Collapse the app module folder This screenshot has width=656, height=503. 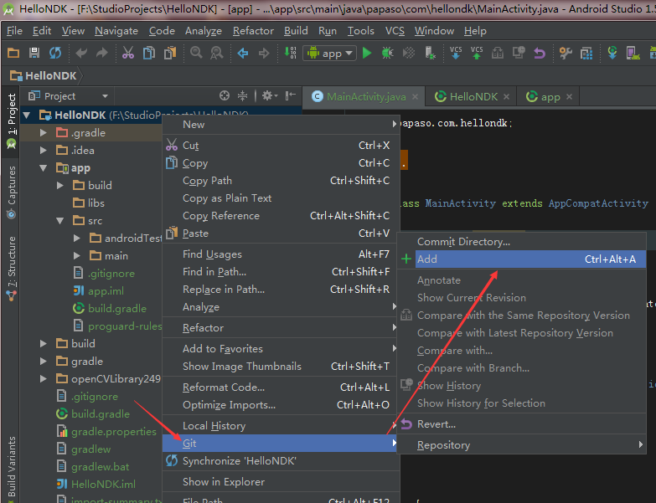[44, 168]
